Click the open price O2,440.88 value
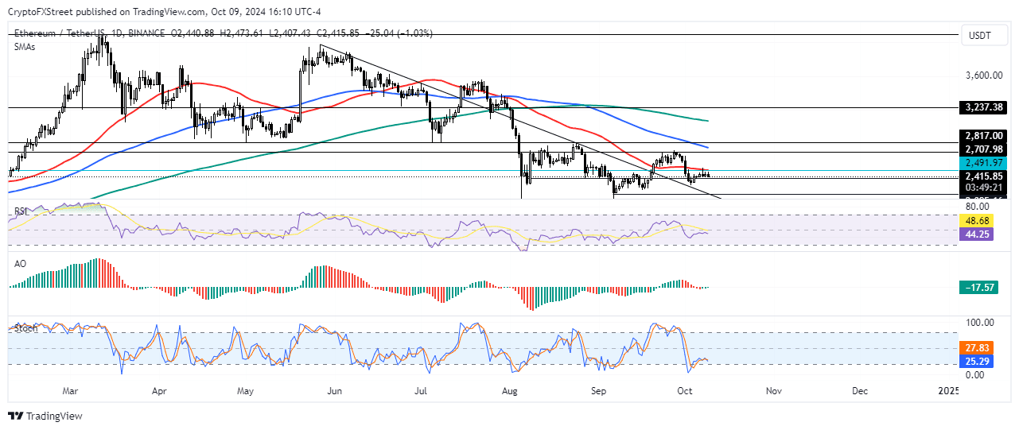The width and height of the screenshot is (1019, 430). pos(192,33)
